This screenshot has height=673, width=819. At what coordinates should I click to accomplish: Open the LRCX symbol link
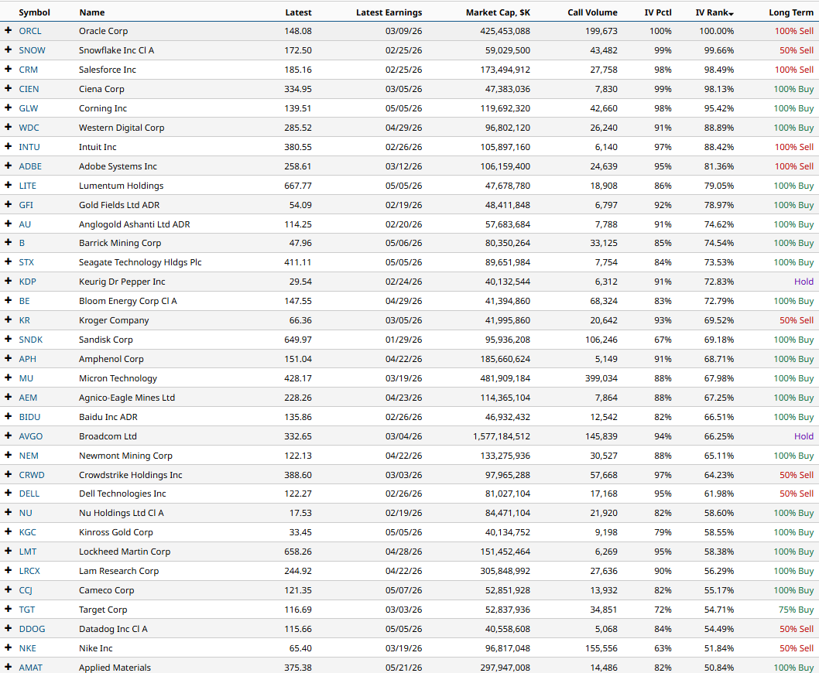point(29,571)
